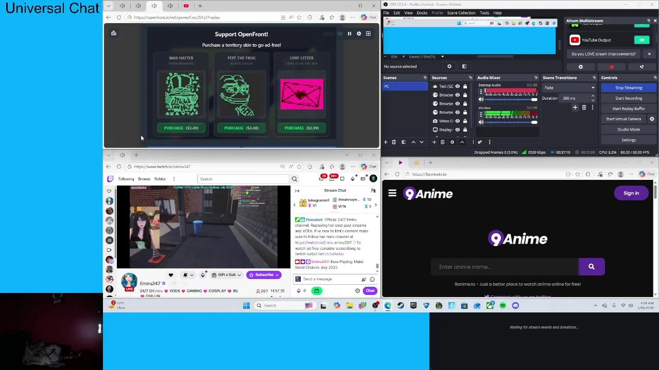Unlock the Text (GDI) source
Screen dimensions: 659x370
(x=465, y=86)
